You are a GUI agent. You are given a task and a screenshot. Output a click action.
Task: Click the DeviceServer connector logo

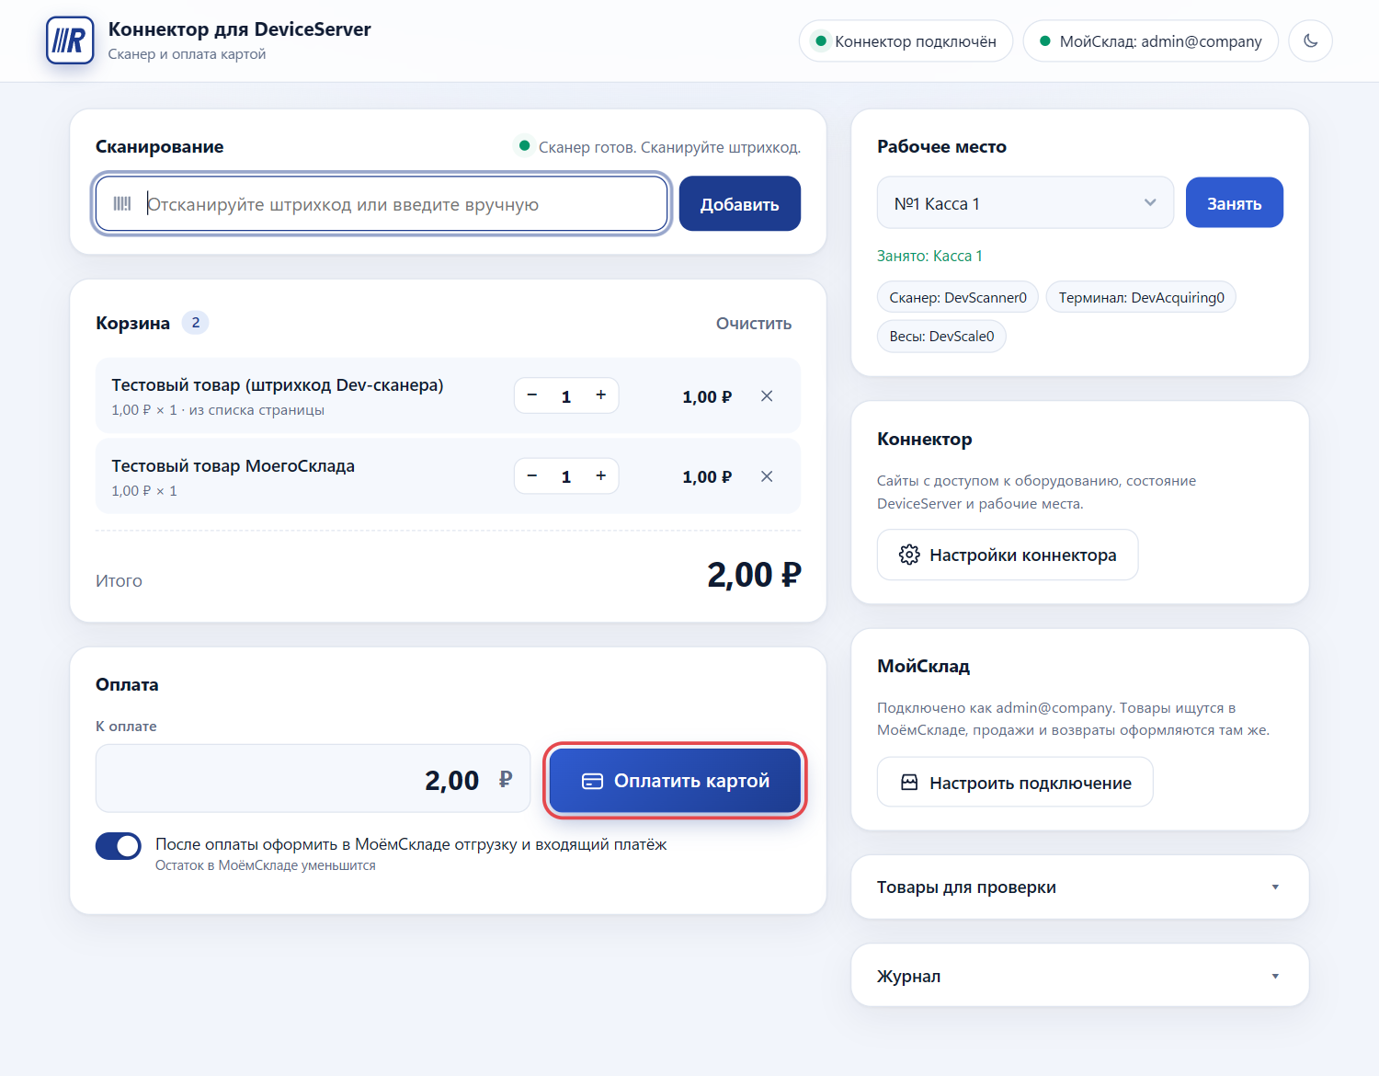click(x=70, y=40)
